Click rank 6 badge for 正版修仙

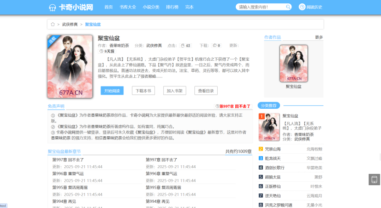(261, 186)
